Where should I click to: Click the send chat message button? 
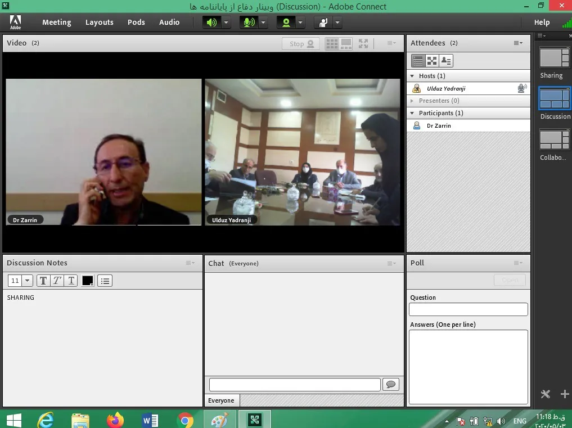390,384
